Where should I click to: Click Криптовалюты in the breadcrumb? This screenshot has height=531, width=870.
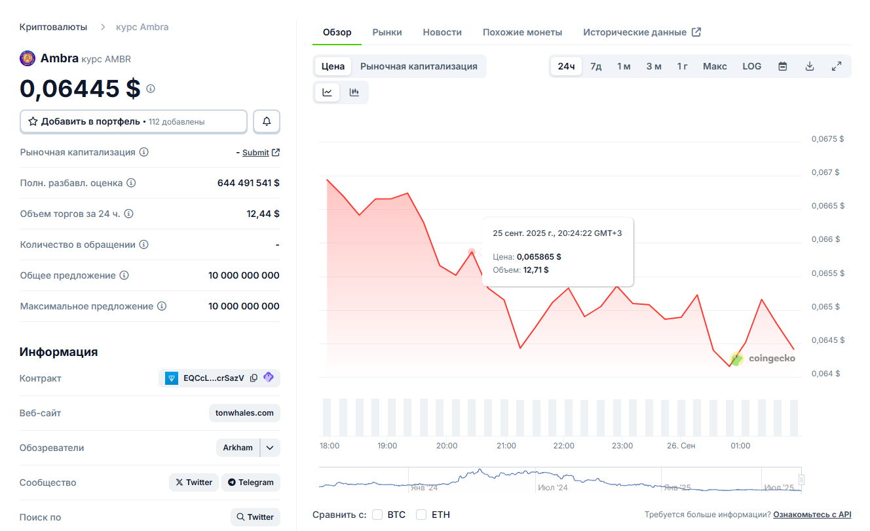coord(53,27)
